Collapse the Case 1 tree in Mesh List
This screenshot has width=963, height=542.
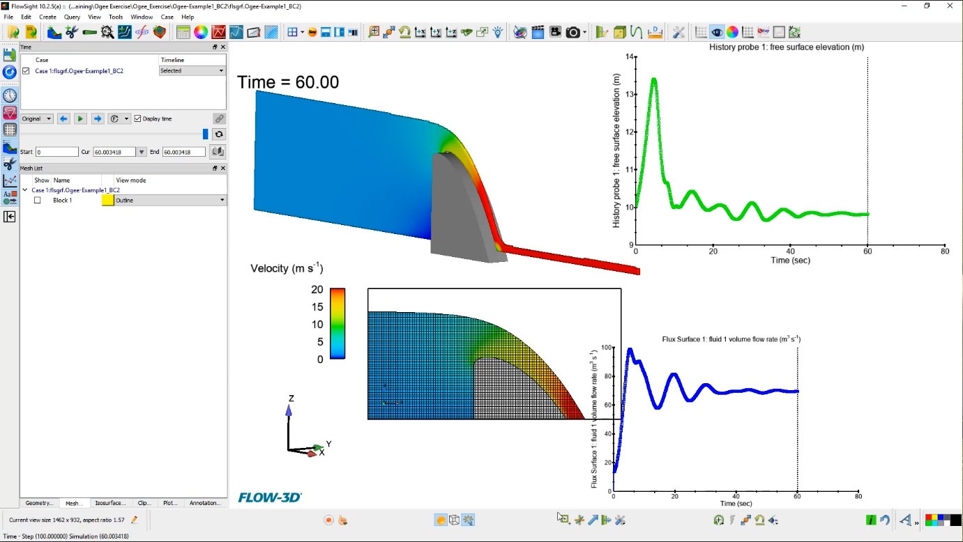click(25, 190)
